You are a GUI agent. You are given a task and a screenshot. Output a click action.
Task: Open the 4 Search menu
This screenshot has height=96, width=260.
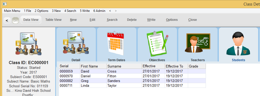[x=70, y=11]
